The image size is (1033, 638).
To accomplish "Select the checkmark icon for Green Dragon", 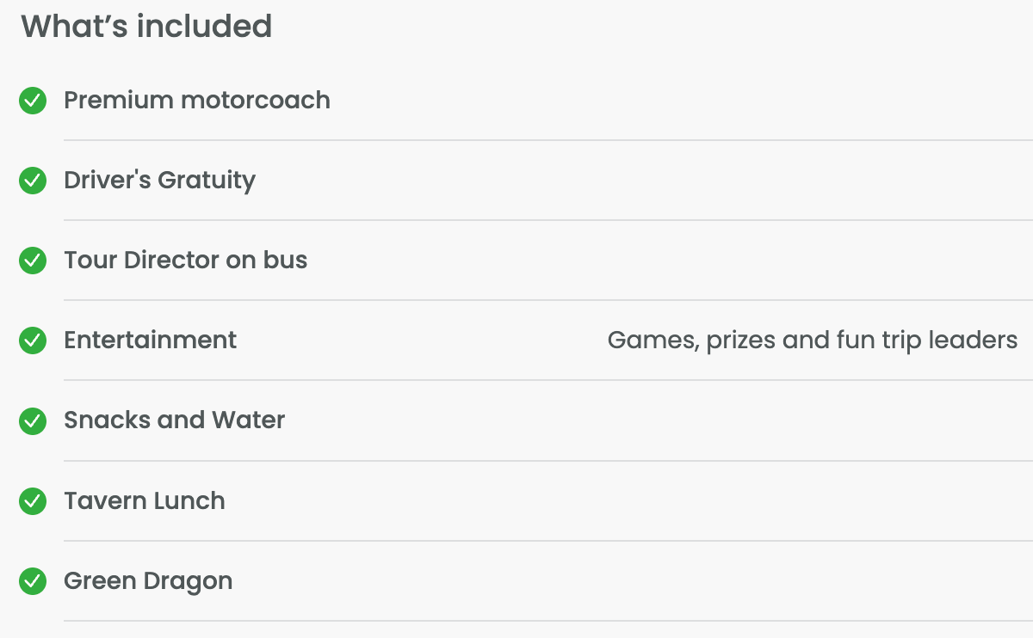I will (33, 581).
